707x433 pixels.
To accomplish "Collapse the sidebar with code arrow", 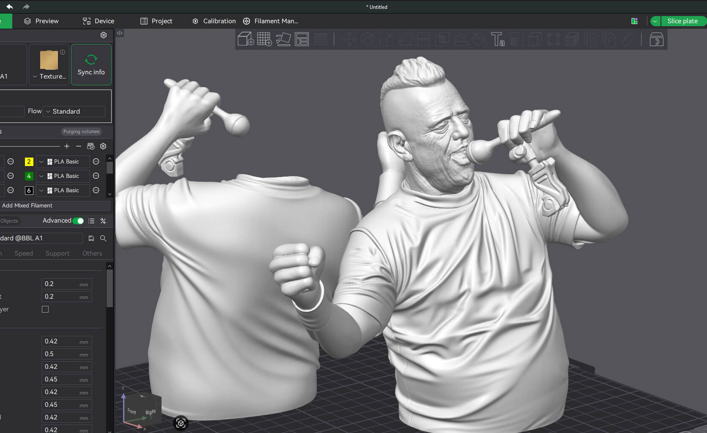I will (120, 33).
